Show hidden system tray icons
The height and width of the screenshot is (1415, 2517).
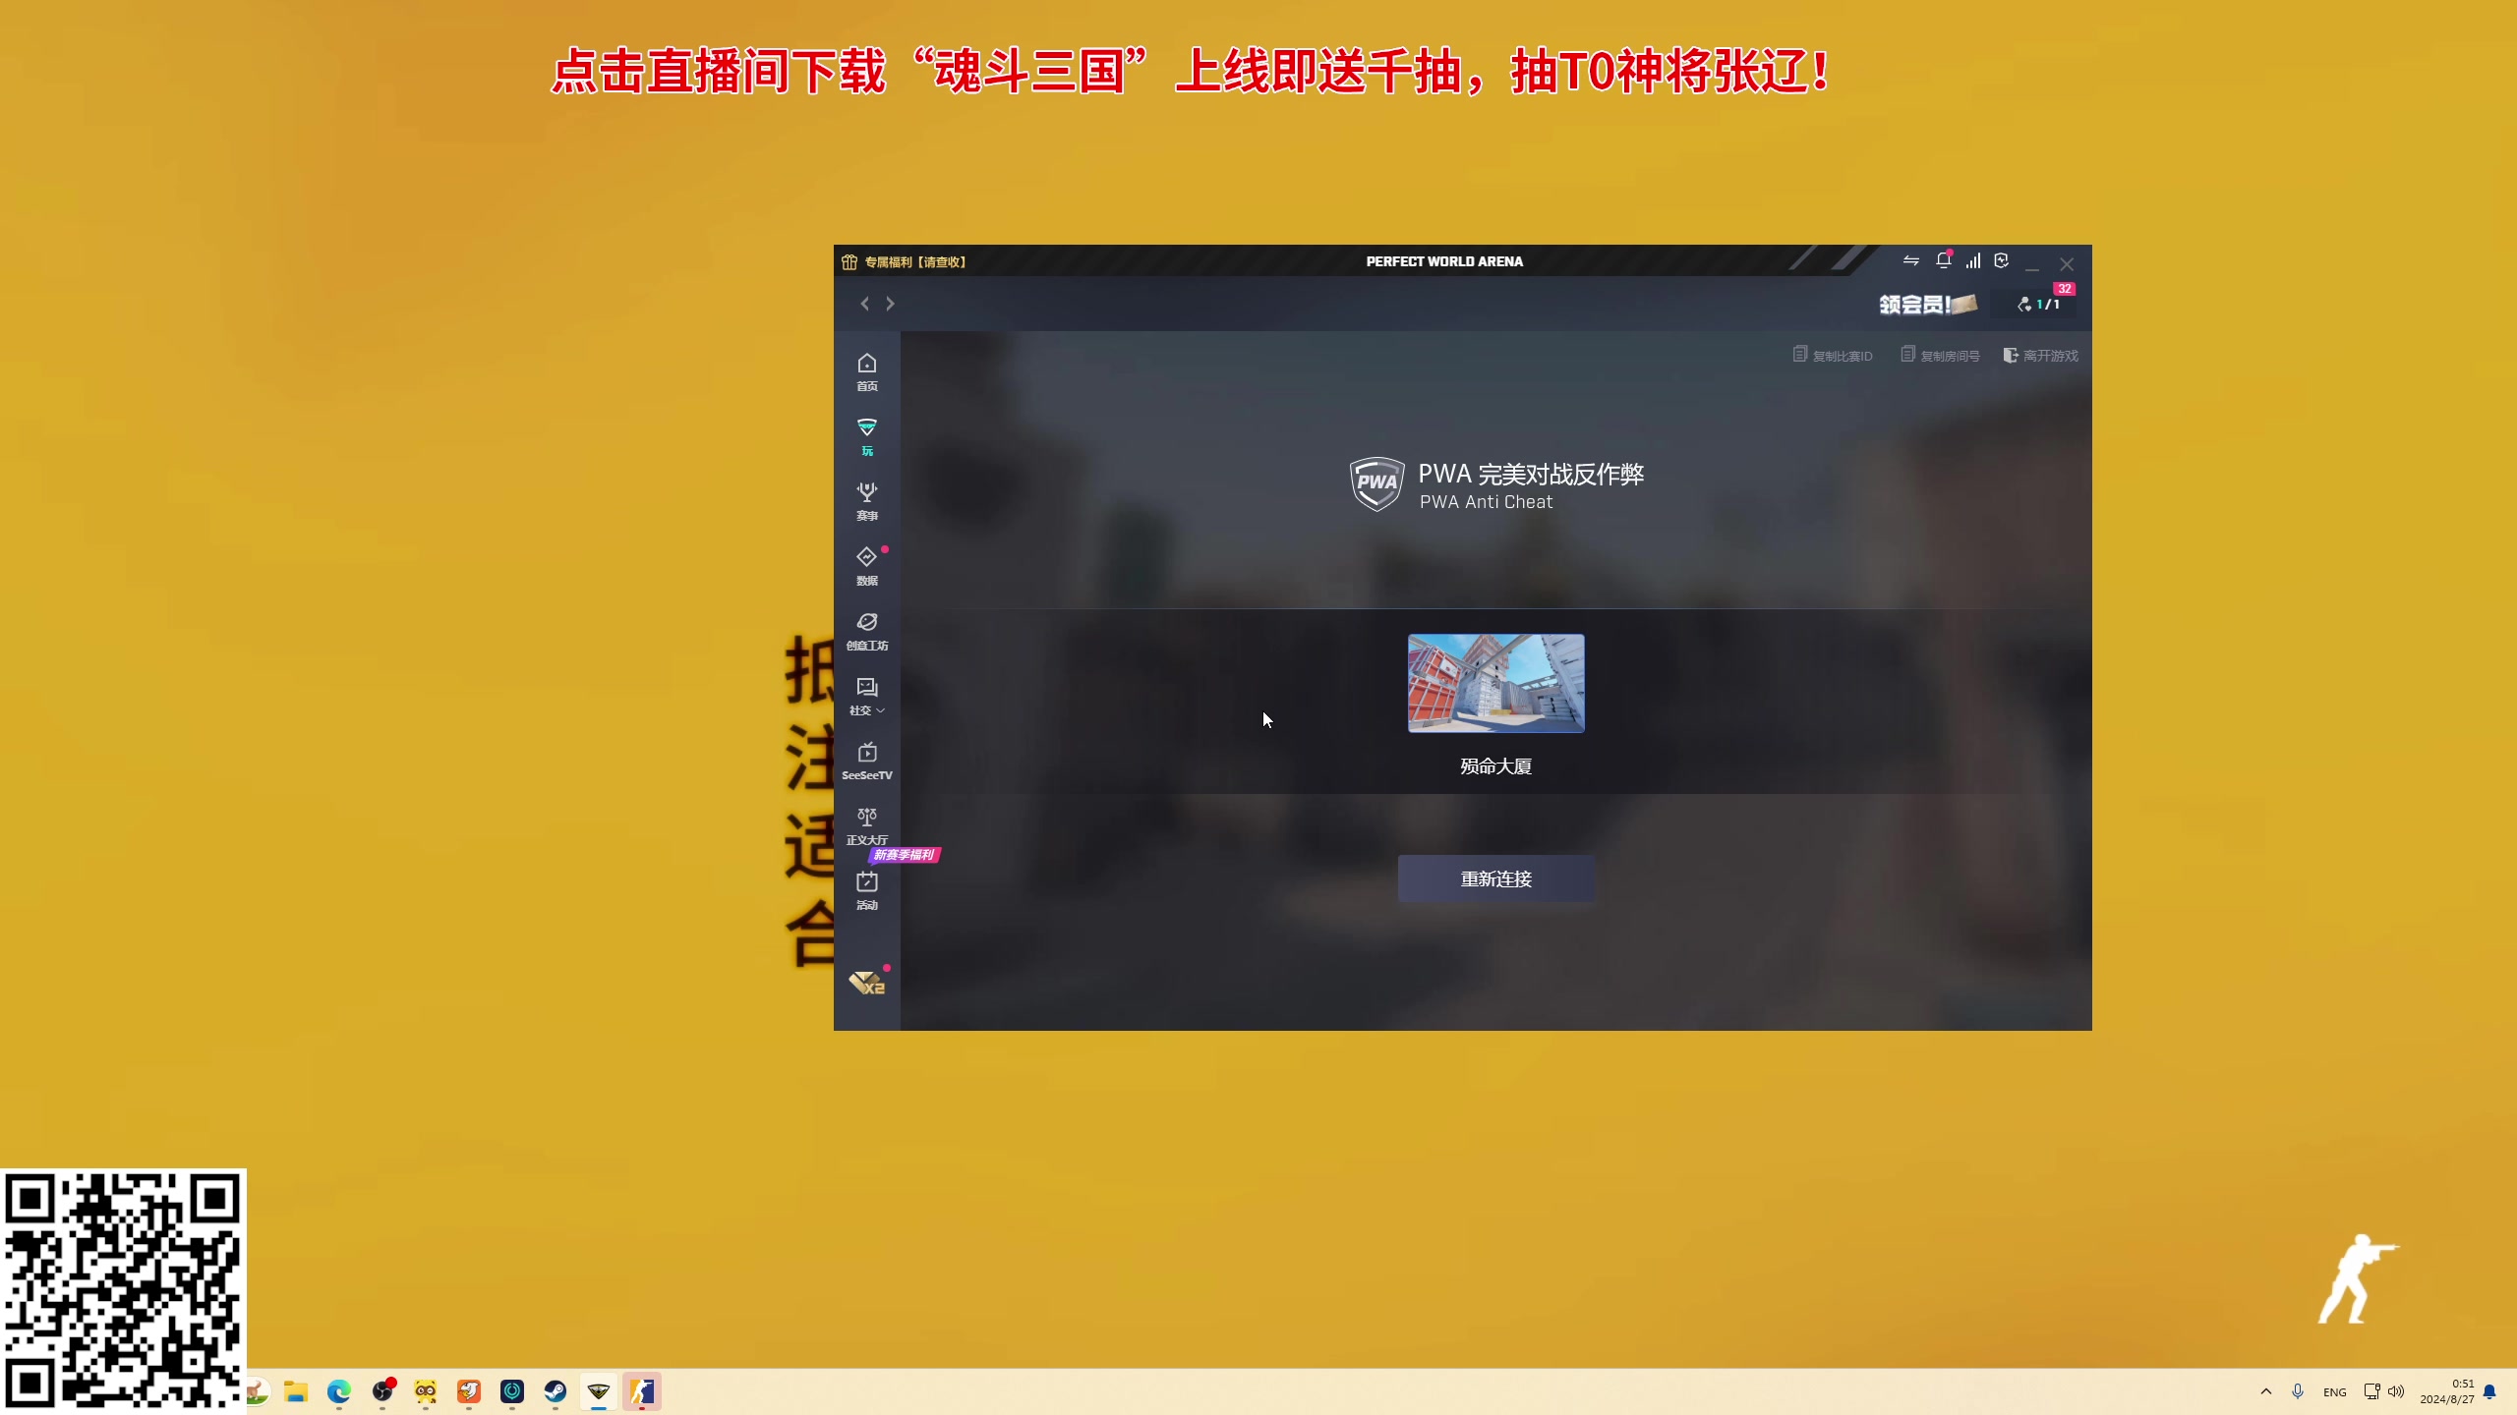(2266, 1391)
